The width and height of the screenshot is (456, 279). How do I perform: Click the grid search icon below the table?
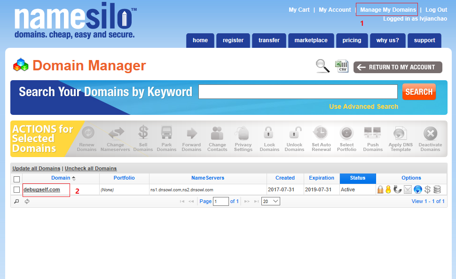tap(16, 201)
